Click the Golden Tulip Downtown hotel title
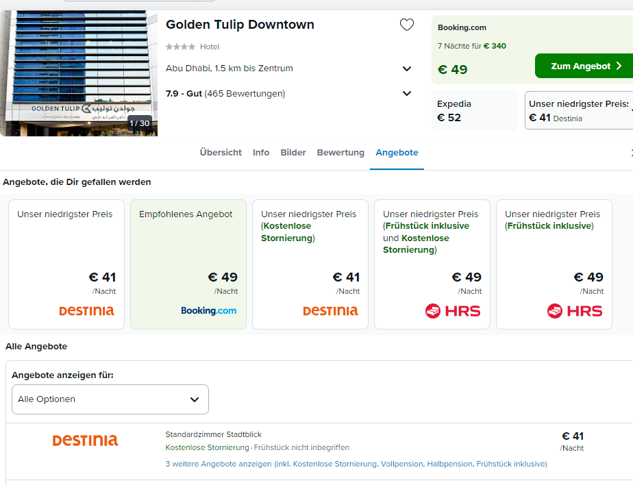Screen dimensions: 633x485 [x=240, y=25]
